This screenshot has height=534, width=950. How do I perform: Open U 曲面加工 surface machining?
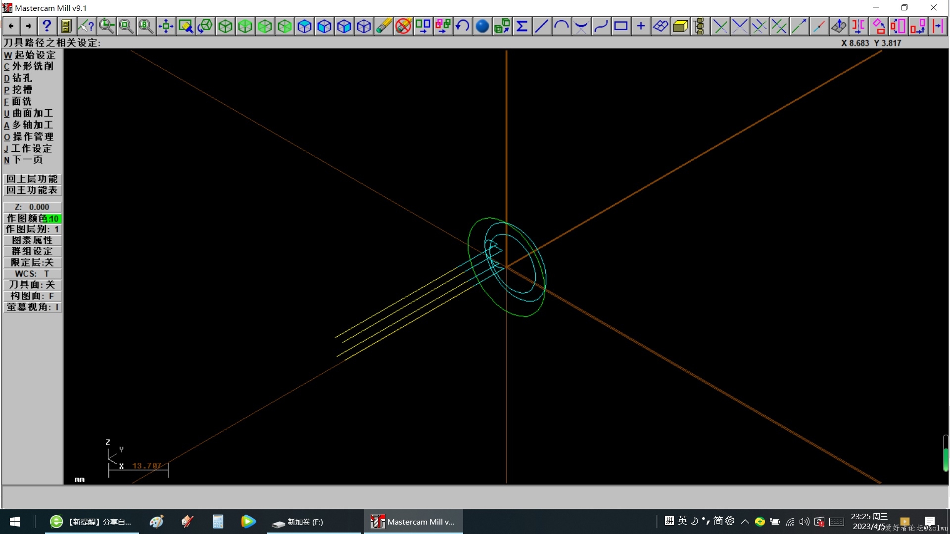click(x=28, y=113)
